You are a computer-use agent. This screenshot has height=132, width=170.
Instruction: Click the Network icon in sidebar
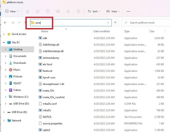pos(9,121)
